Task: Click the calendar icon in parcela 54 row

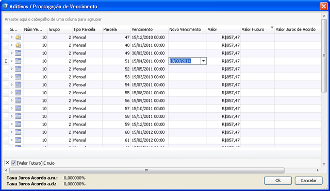Action: pos(18,85)
